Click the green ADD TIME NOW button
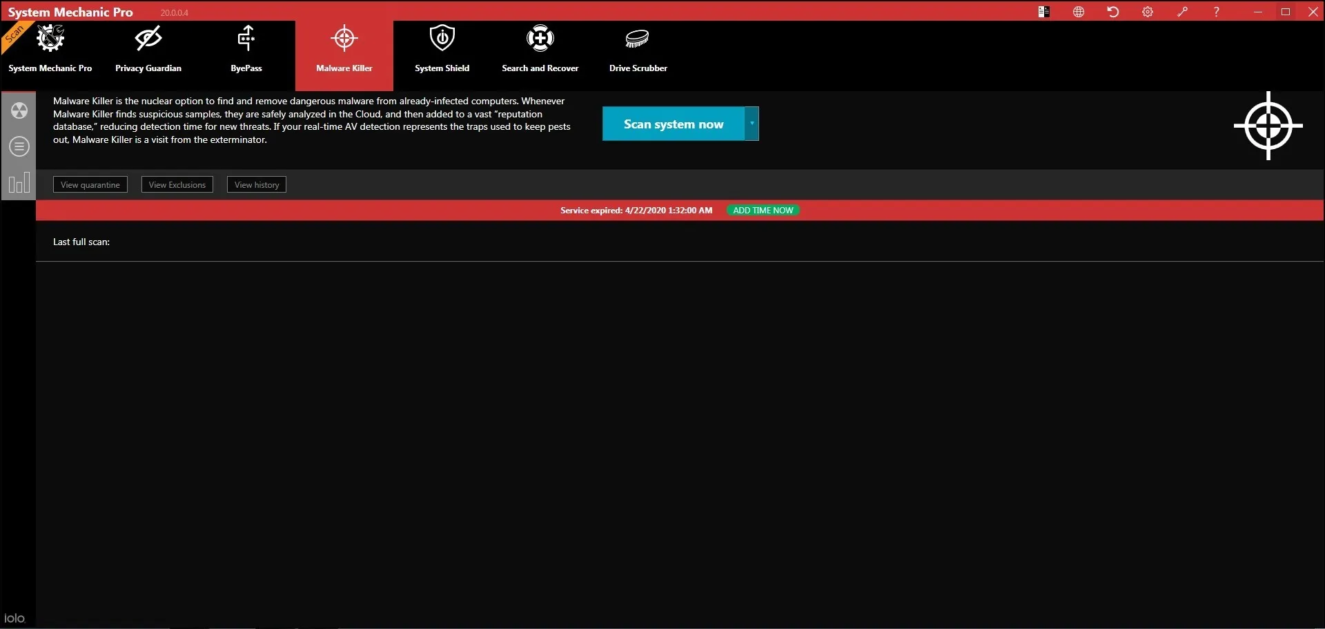1325x629 pixels. (763, 211)
